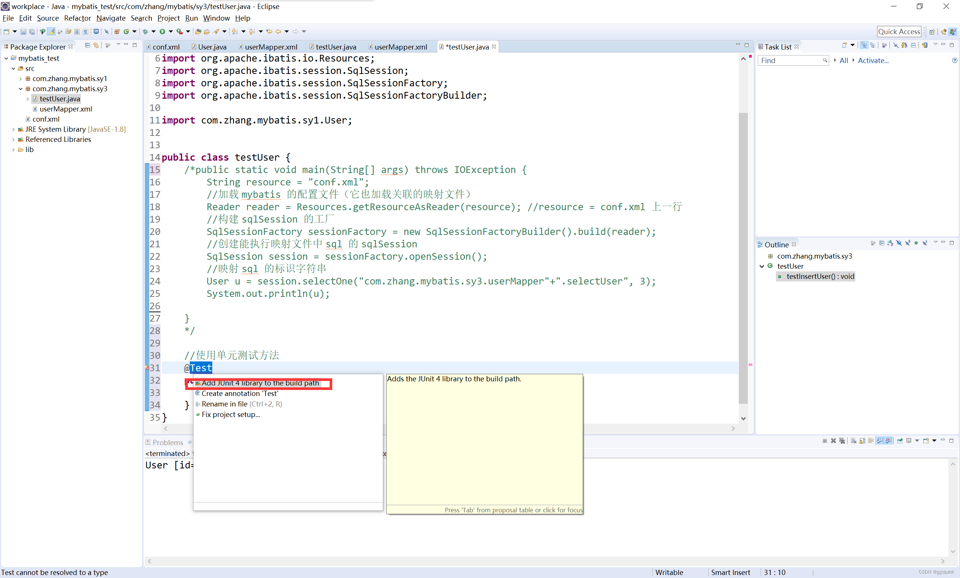Click the All link in Task List
This screenshot has width=960, height=578.
click(x=843, y=60)
